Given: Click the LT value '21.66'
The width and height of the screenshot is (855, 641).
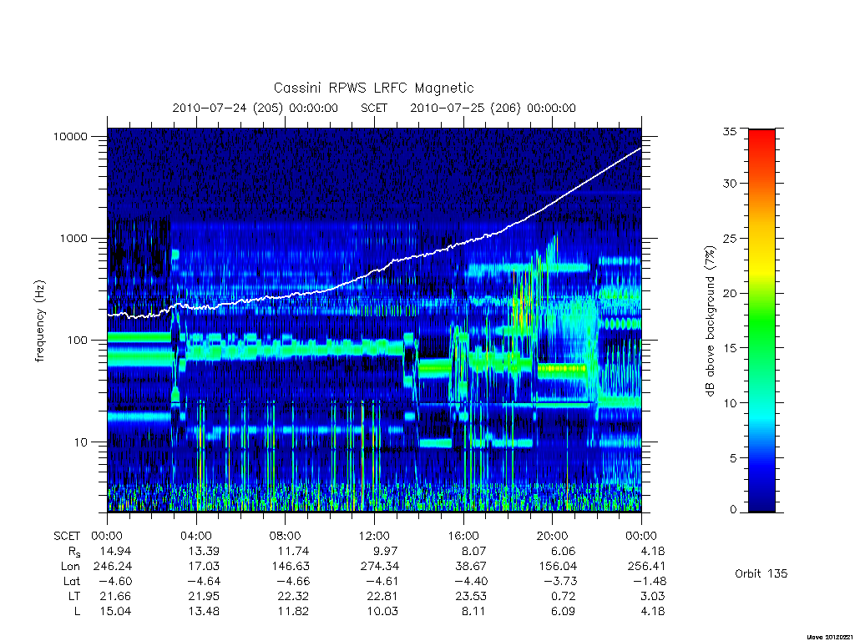Looking at the screenshot, I should click(x=115, y=596).
